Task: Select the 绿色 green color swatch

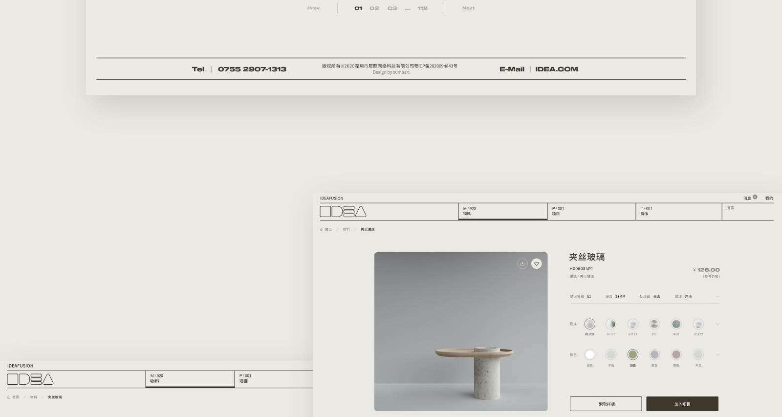Action: click(633, 355)
